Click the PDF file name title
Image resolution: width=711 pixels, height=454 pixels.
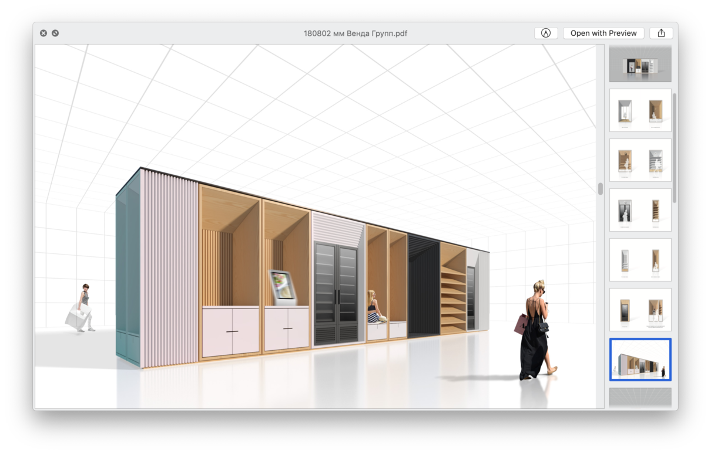(355, 33)
